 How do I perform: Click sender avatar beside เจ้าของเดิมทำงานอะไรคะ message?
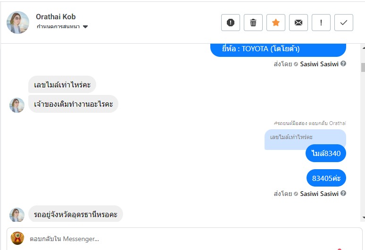(x=17, y=105)
